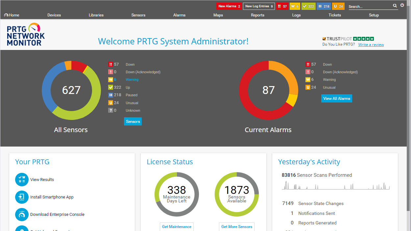Open the Devices menu

point(54,15)
